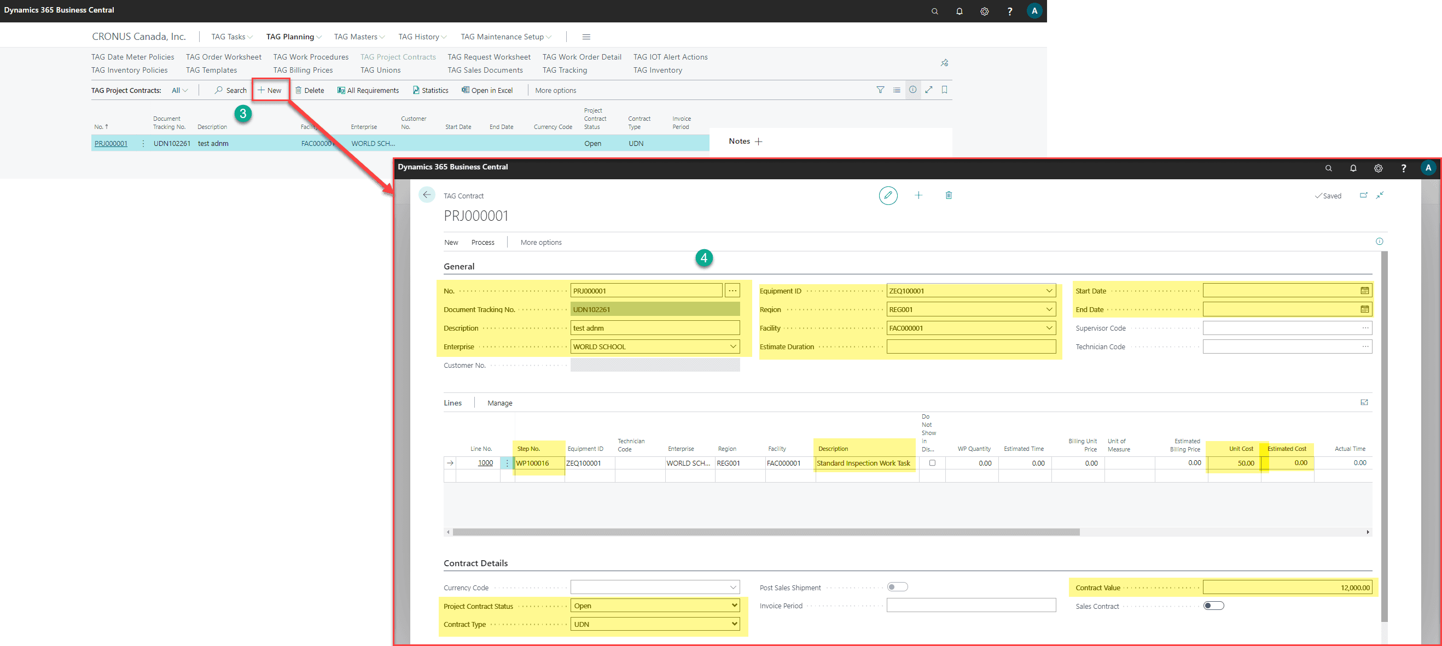Click the expand page icon on list toolbar
Image resolution: width=1442 pixels, height=646 pixels.
pyautogui.click(x=929, y=90)
